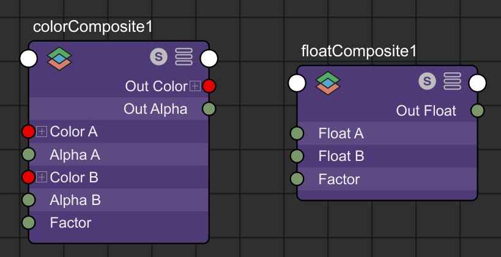The image size is (501, 257).
Task: Click the white main output port of colorComposite1
Action: [x=209, y=59]
